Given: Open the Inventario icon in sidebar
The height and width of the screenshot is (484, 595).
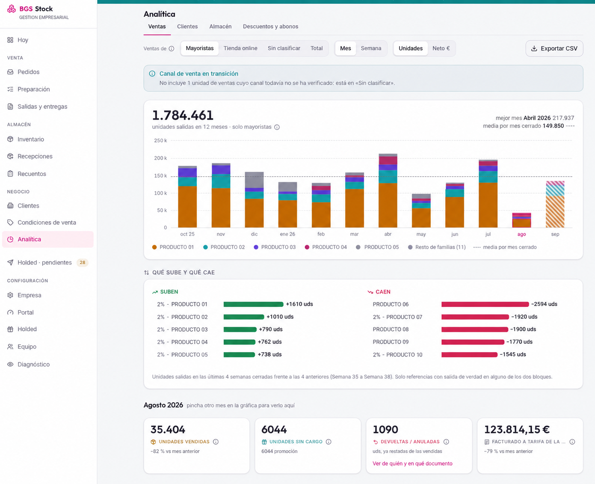Looking at the screenshot, I should click(10, 139).
